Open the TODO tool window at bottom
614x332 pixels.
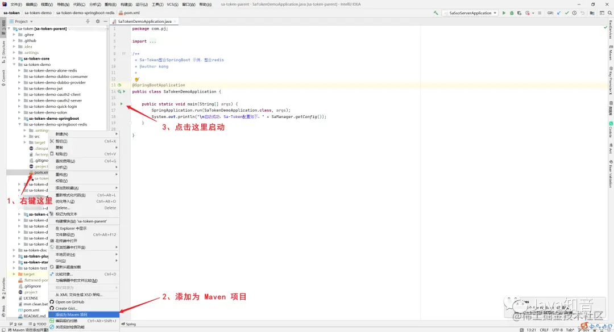pos(37,324)
